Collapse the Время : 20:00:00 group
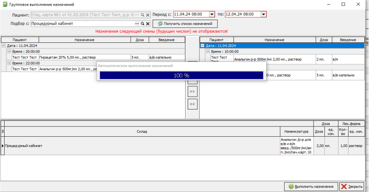Screen dimensions: 369x192 (x=9, y=52)
